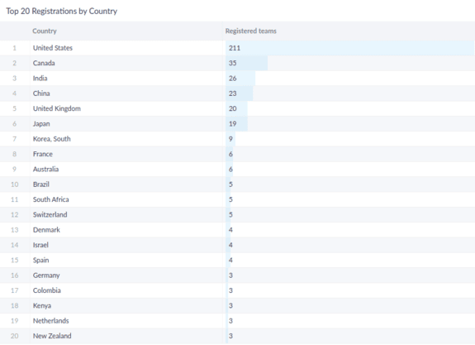Click the Registered teams column header
This screenshot has height=345, width=475.
pos(250,31)
